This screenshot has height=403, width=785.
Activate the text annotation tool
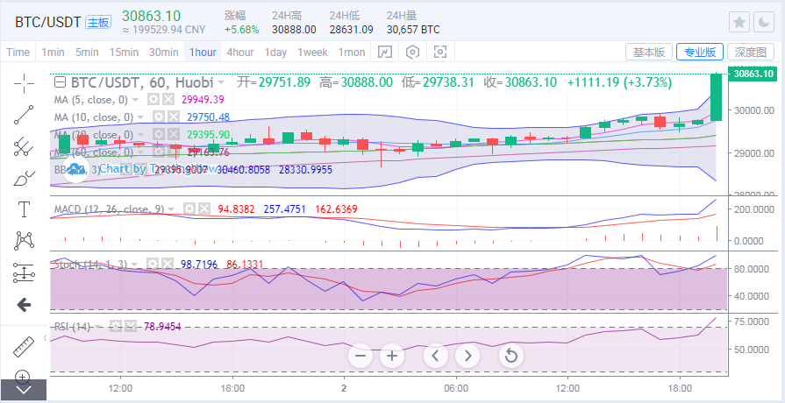click(x=24, y=209)
